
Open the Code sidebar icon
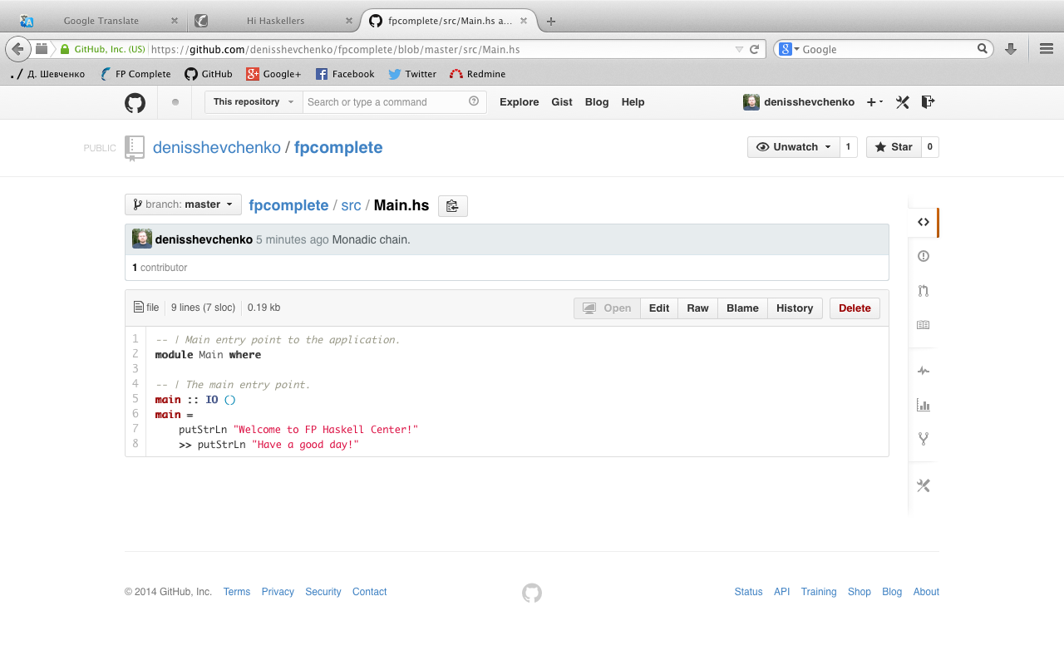click(x=923, y=222)
